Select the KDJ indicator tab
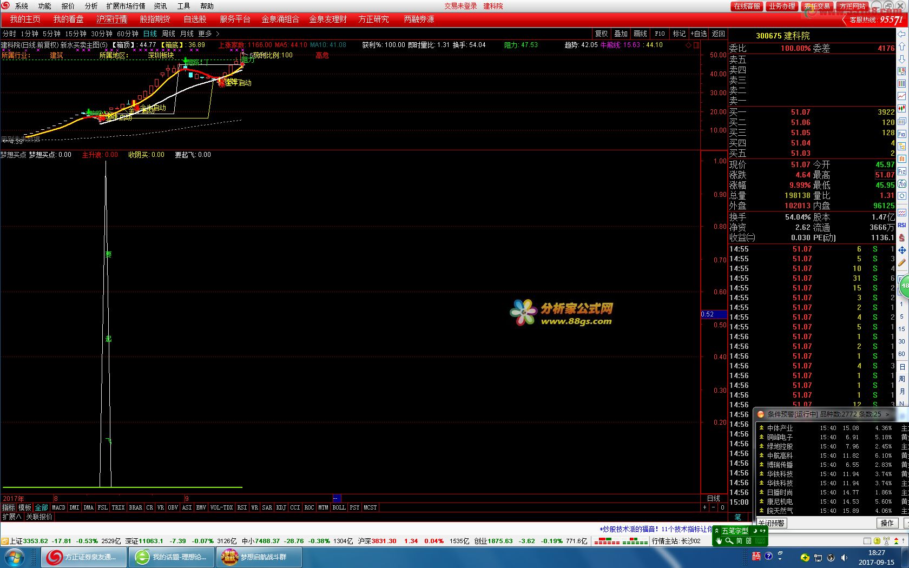The image size is (909, 568). pyautogui.click(x=281, y=507)
